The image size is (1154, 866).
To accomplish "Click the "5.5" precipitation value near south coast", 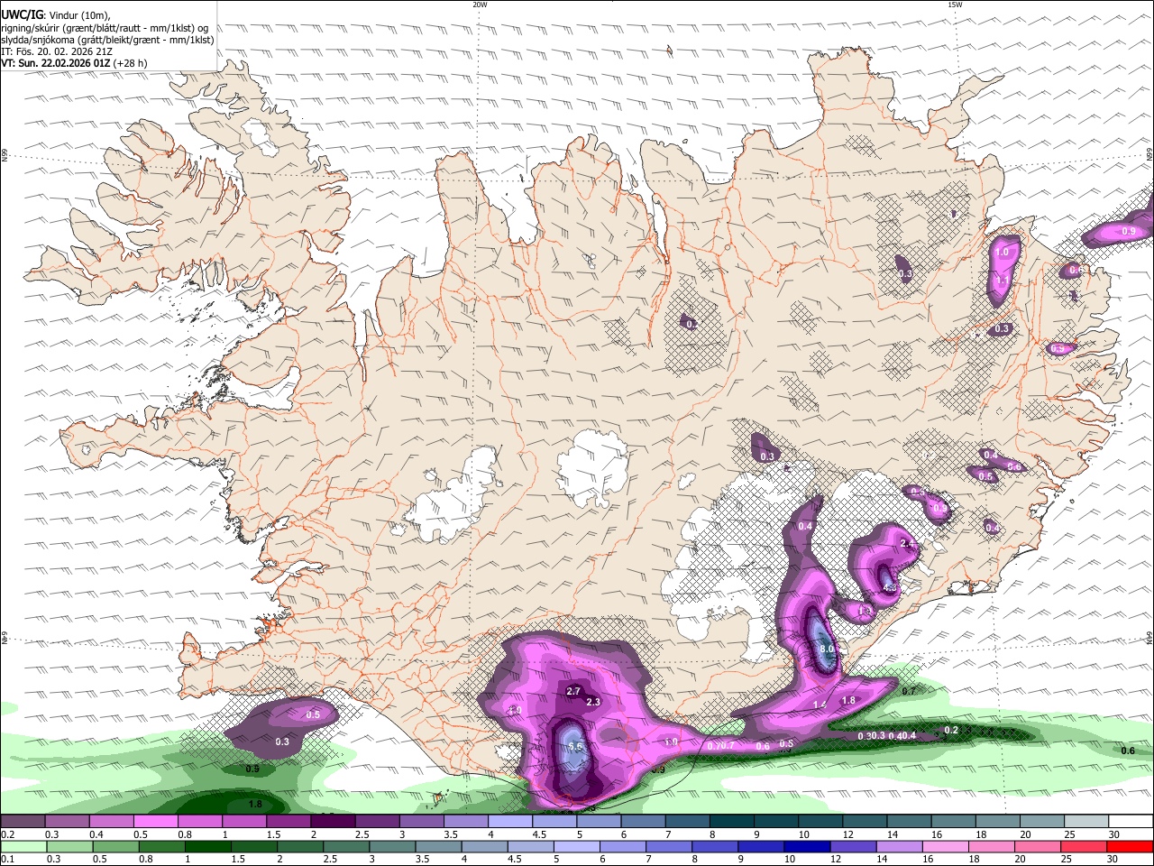I will pyautogui.click(x=576, y=746).
